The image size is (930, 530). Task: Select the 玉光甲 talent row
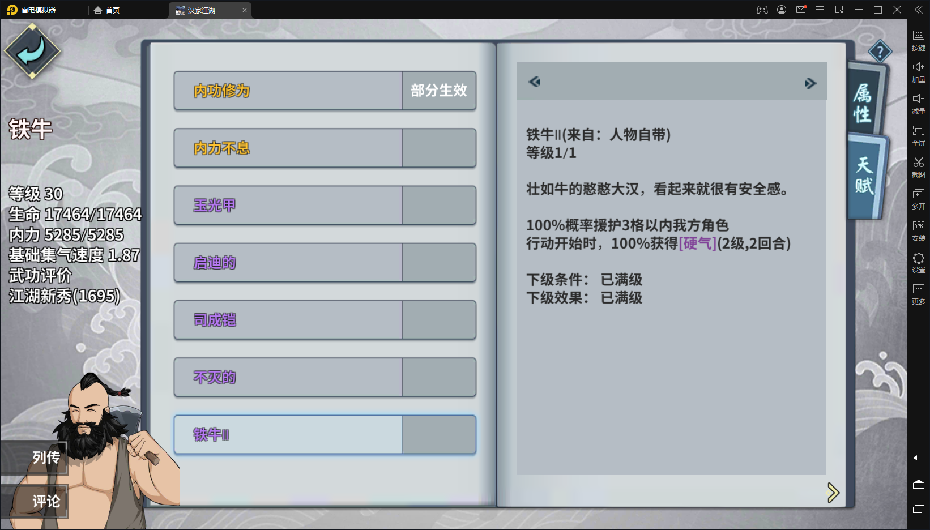click(x=325, y=205)
